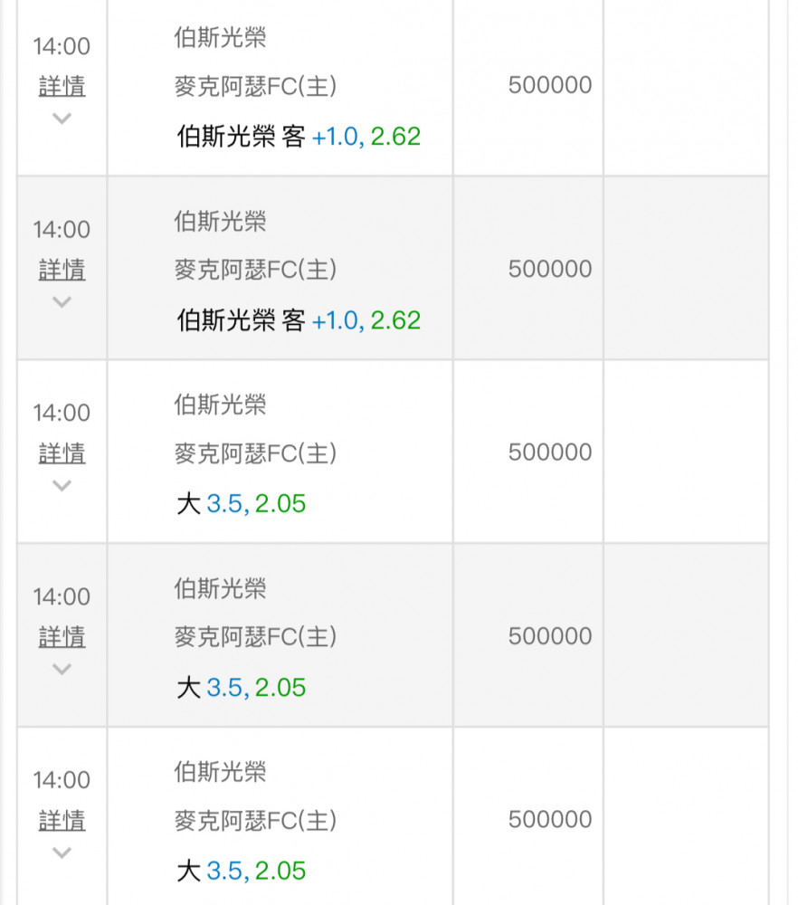Expand chevron in the fourth bet row
The image size is (798, 905).
coord(62,669)
